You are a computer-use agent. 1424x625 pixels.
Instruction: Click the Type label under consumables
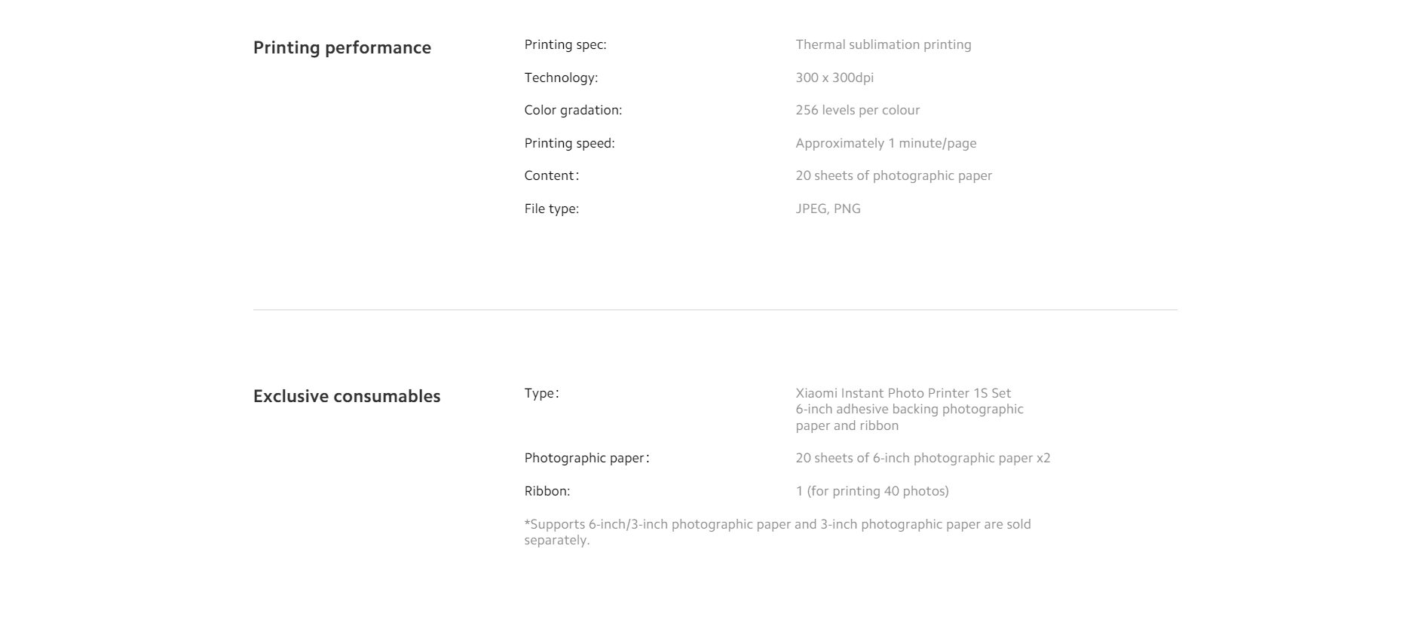coord(542,393)
